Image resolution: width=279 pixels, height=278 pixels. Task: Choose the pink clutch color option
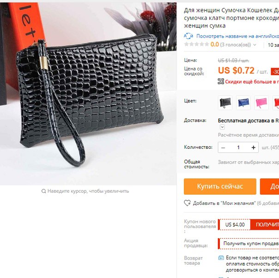(261, 103)
